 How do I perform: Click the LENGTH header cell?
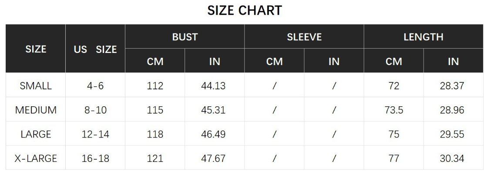pyautogui.click(x=423, y=37)
